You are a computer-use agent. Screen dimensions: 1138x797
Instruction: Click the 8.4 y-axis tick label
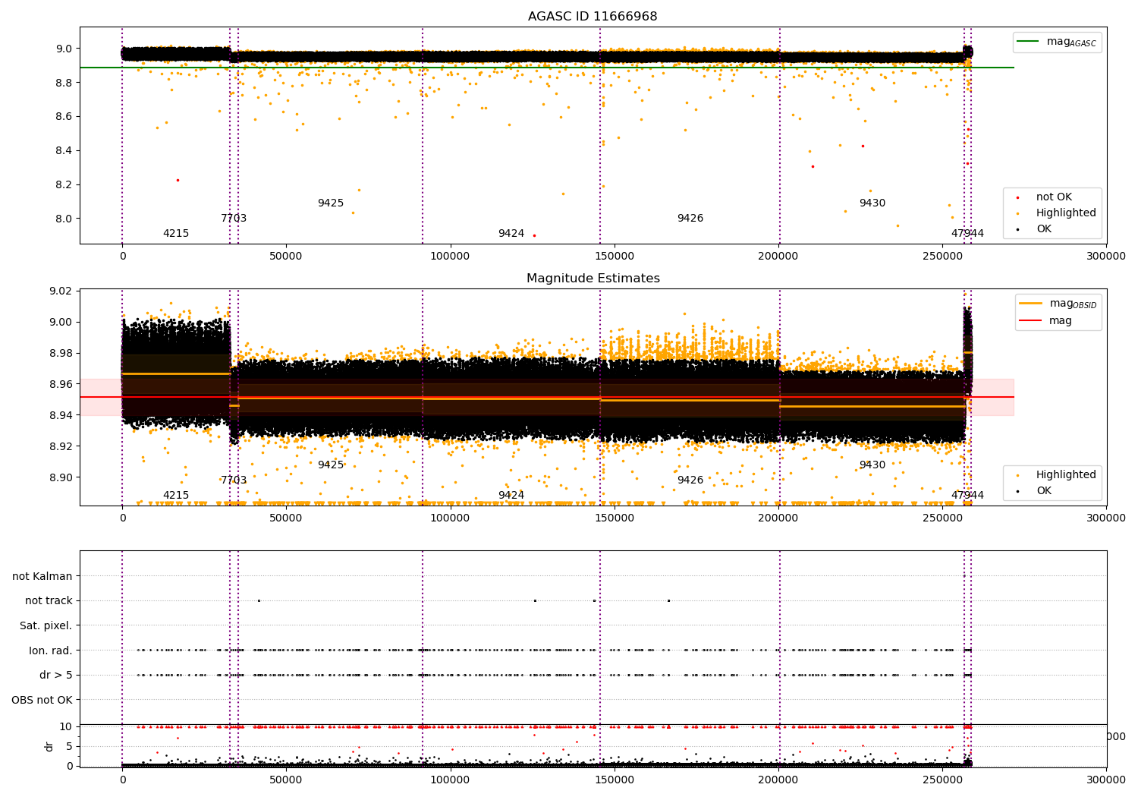[63, 150]
